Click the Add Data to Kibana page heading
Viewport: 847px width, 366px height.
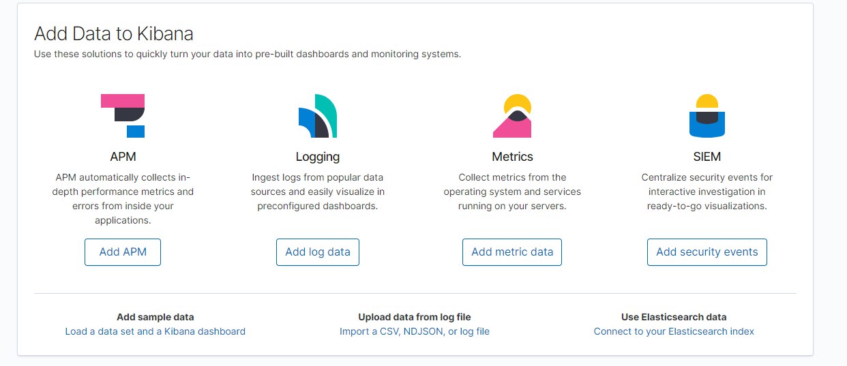click(x=114, y=33)
